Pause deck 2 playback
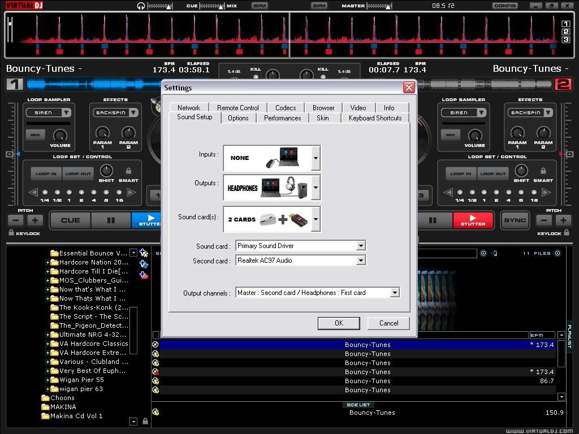 pyautogui.click(x=434, y=220)
